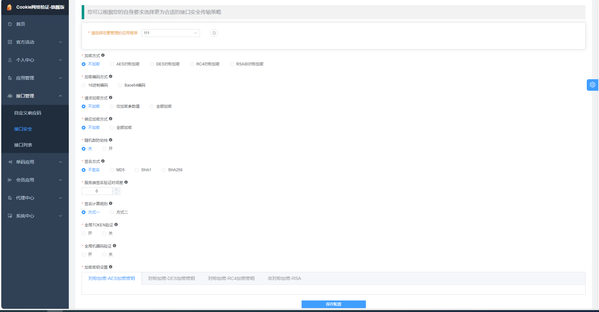This screenshot has width=599, height=312.
Task: Decrease the signature time difference stepper
Action: click(116, 193)
